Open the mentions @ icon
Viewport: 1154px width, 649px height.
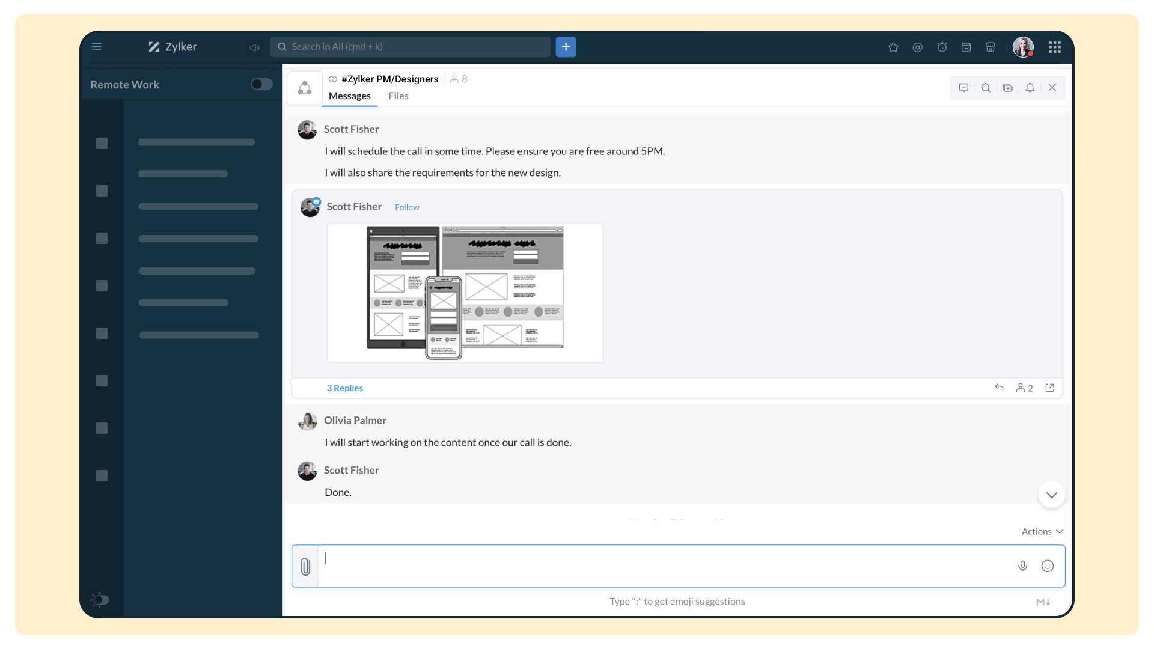(x=917, y=47)
